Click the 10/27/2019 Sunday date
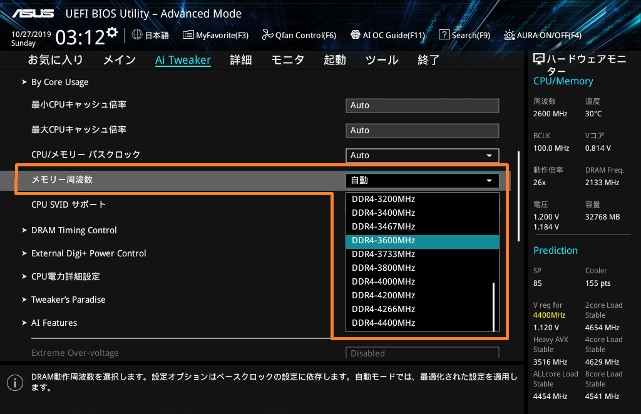Screen dimensions: 641x414 coord(31,39)
